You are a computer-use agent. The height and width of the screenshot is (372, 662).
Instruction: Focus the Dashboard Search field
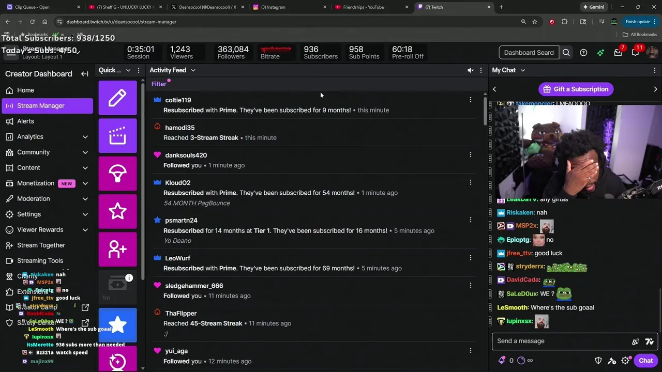coord(529,53)
